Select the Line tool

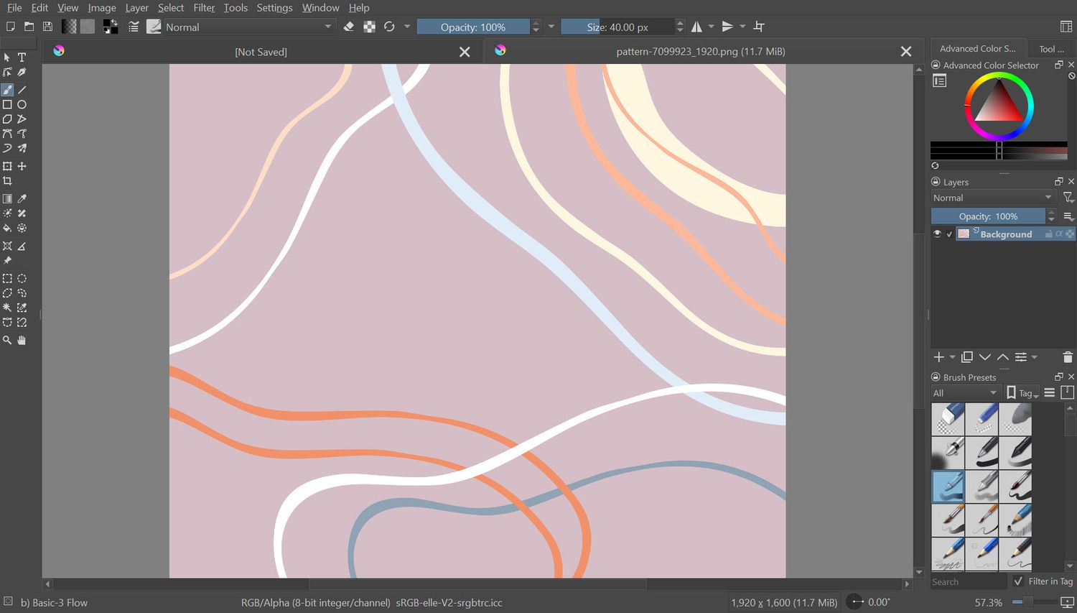click(22, 90)
